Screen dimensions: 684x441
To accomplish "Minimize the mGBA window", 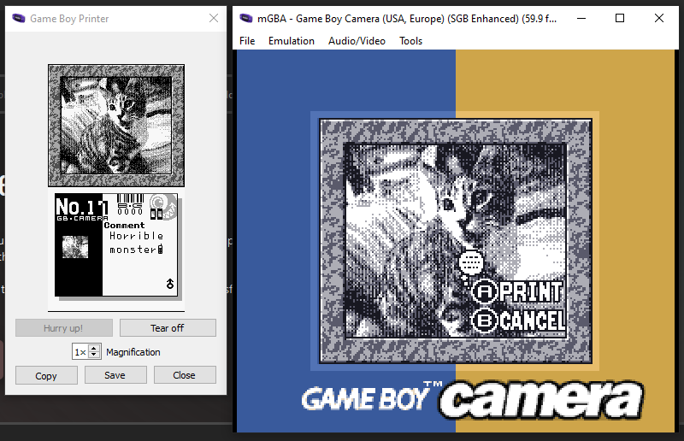I will coord(581,18).
